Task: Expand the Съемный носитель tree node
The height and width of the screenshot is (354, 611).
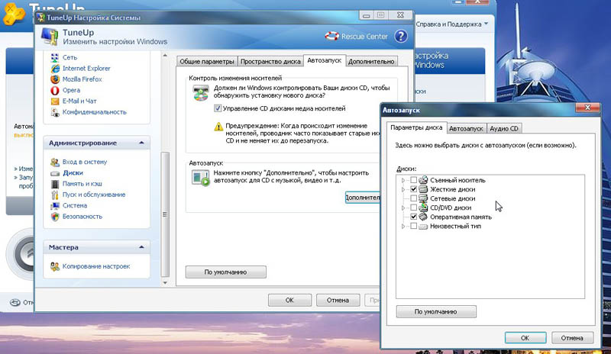Action: tap(403, 180)
